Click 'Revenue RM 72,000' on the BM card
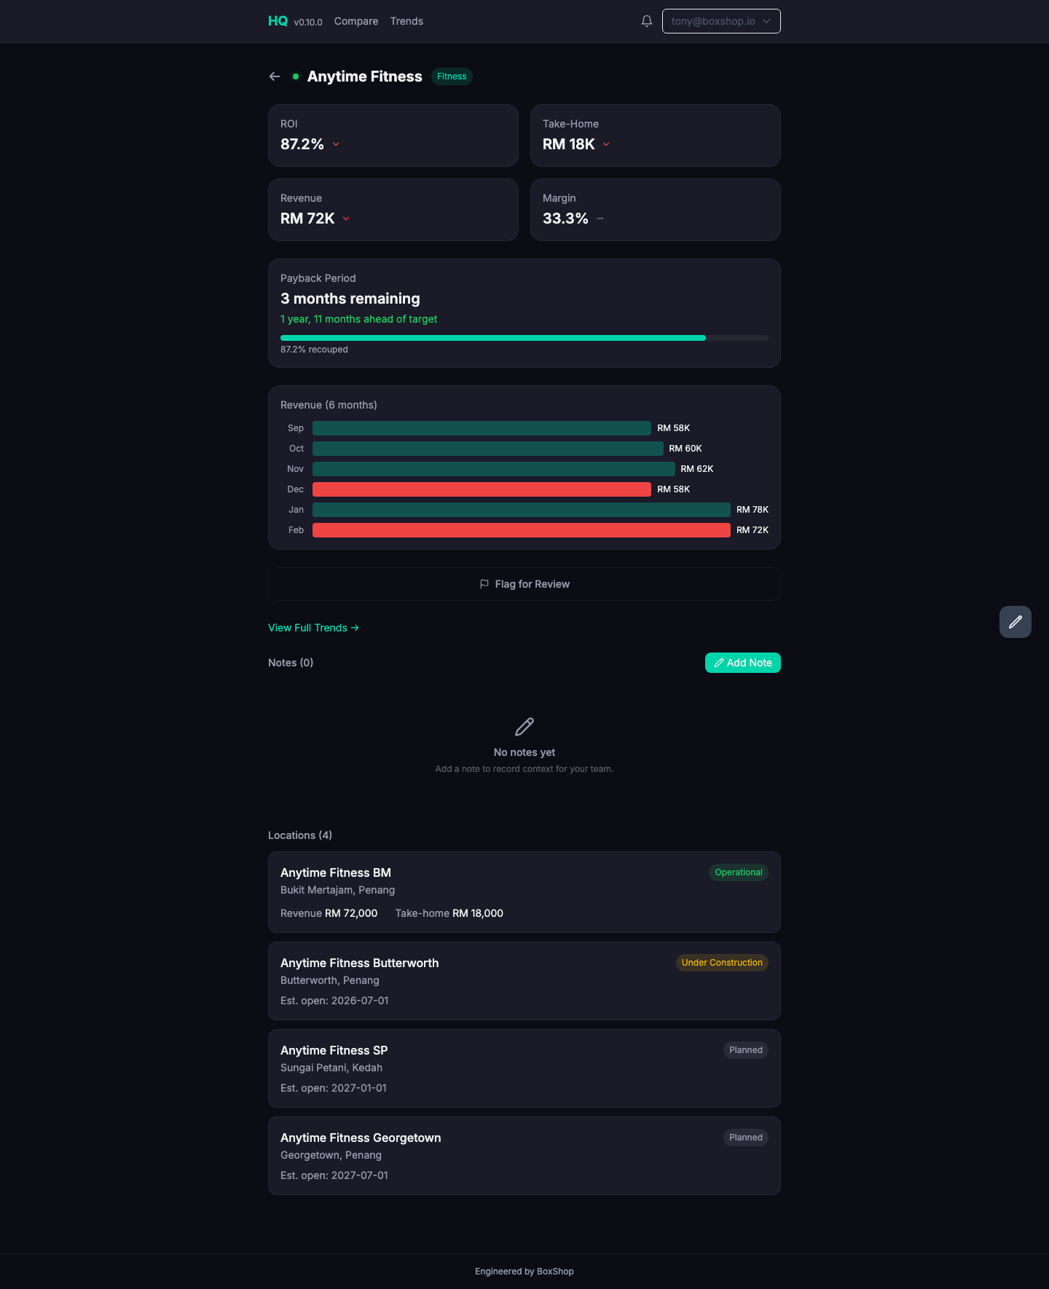This screenshot has height=1289, width=1049. pos(329,913)
